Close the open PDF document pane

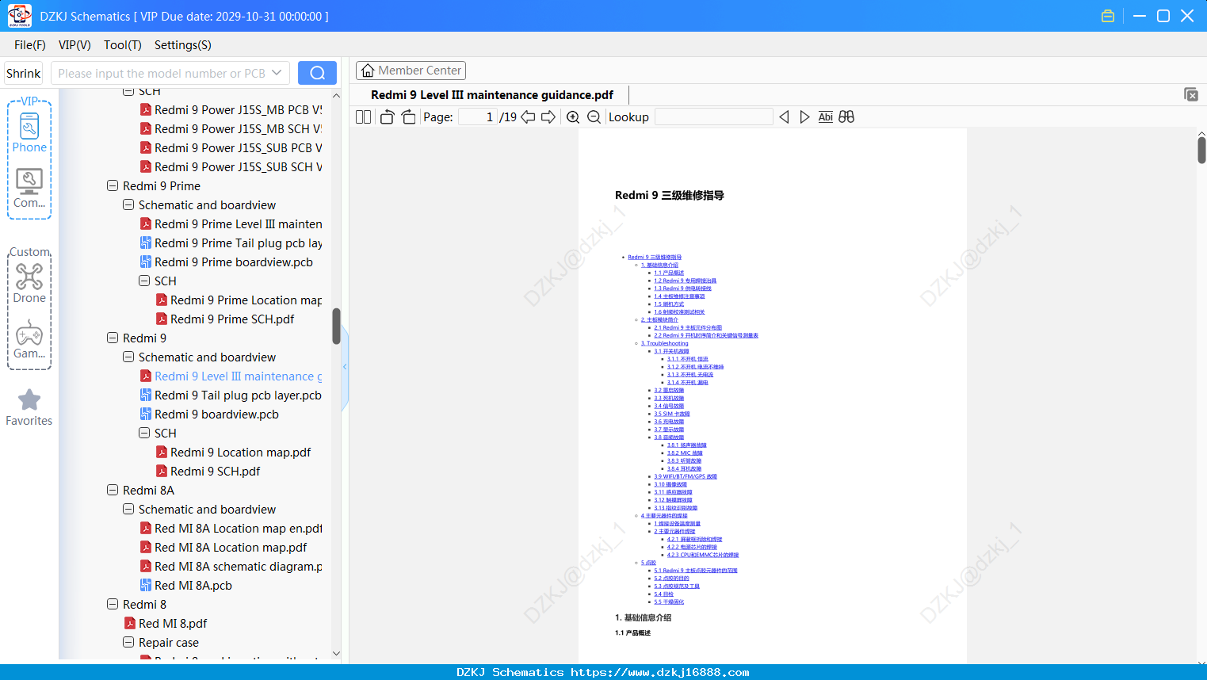1190,94
